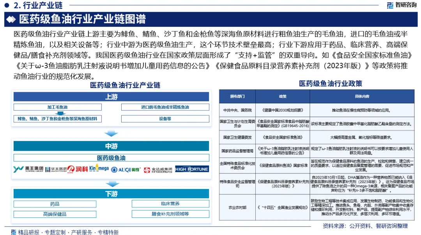This screenshot has width=421, height=235.
Task: Click the 保健食品原料目录营养素补充剂 policy cell
Action: (283, 184)
